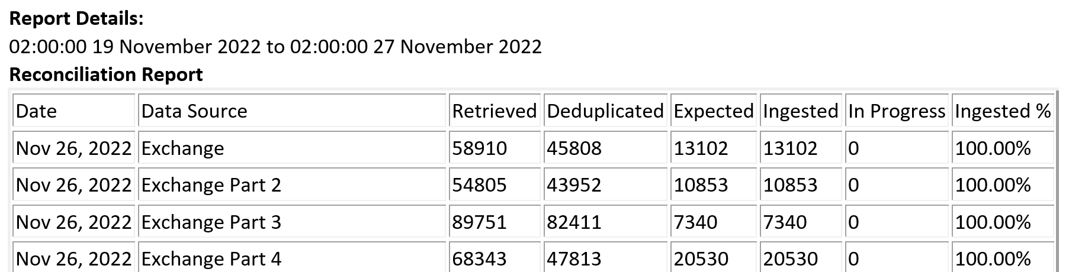Select Deduplicated value 82411
The width and height of the screenshot is (1069, 272).
coord(574,222)
